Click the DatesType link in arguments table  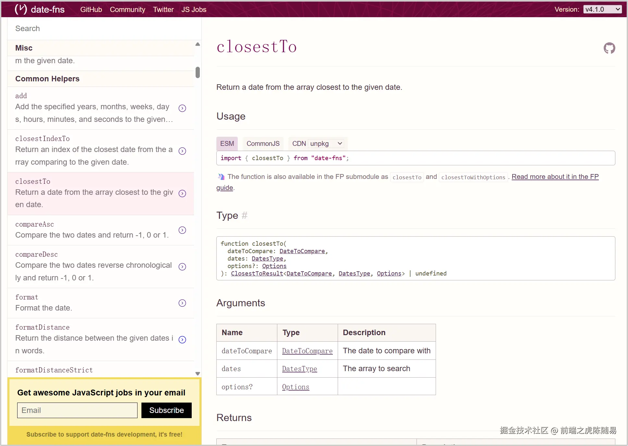click(x=299, y=369)
